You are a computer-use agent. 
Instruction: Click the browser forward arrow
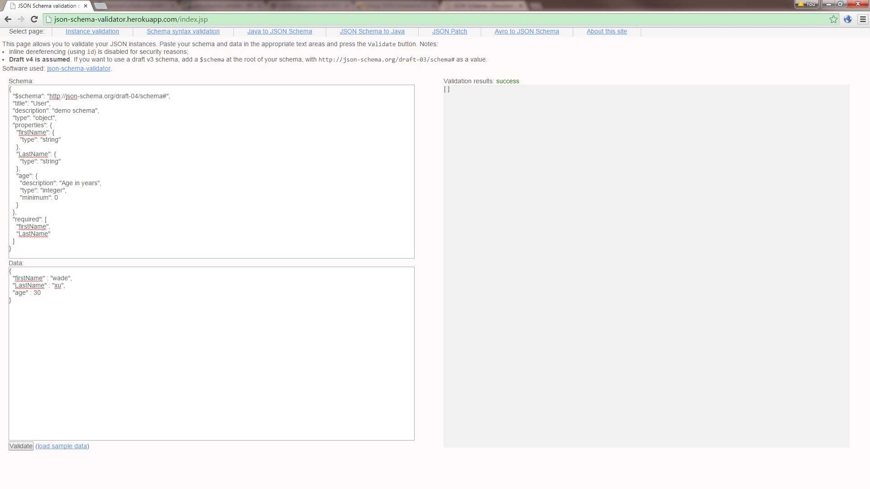[x=21, y=19]
